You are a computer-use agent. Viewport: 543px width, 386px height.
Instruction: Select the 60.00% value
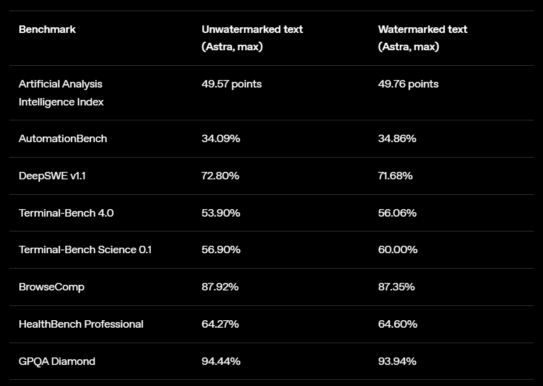point(398,249)
